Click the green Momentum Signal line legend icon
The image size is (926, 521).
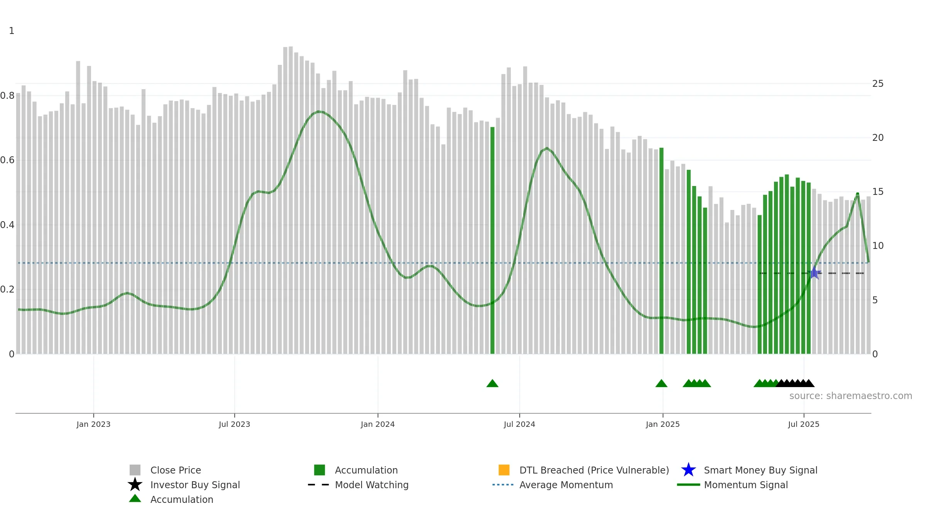pos(688,485)
